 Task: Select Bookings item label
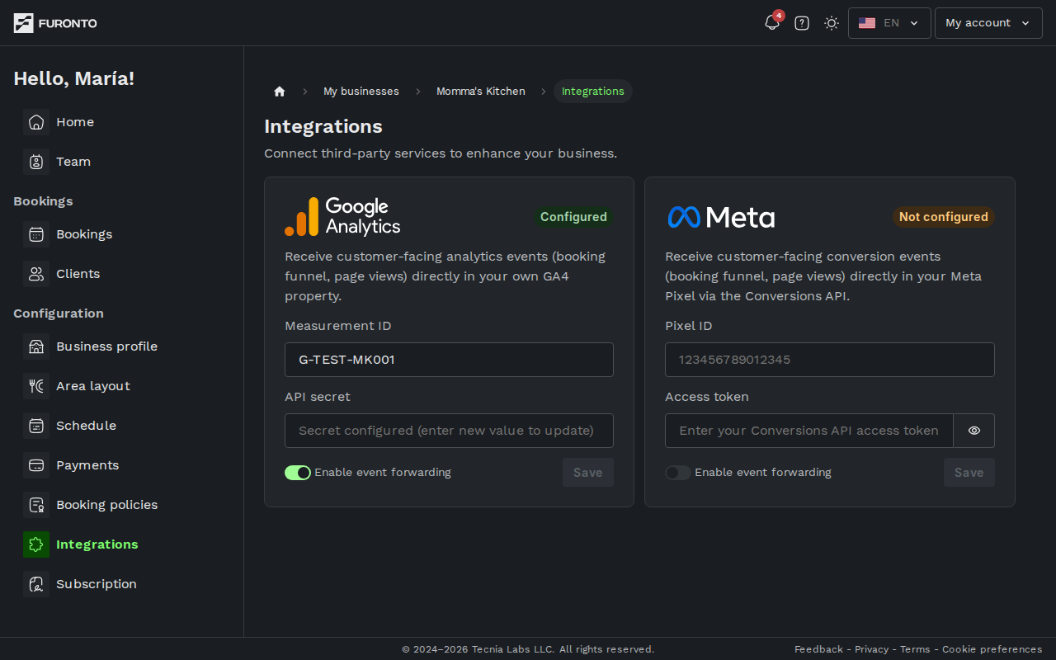point(84,234)
